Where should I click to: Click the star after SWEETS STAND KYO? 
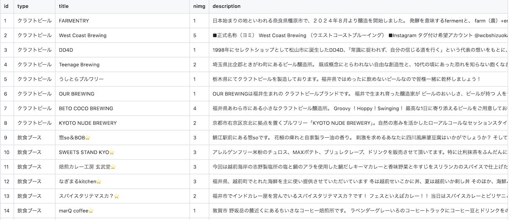112,152
